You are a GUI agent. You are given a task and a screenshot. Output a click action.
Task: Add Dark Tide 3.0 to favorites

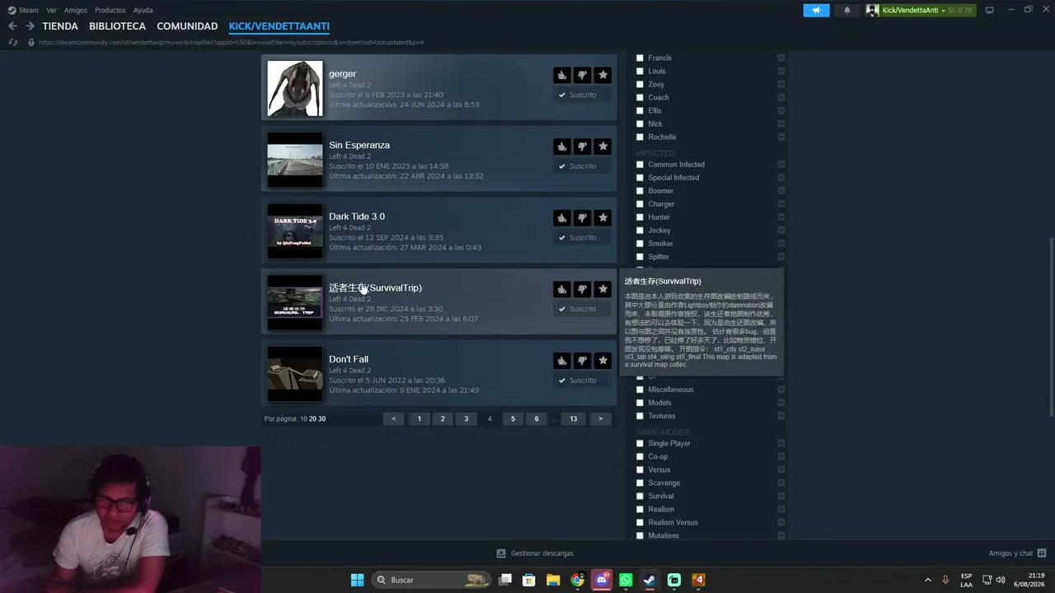pyautogui.click(x=603, y=218)
